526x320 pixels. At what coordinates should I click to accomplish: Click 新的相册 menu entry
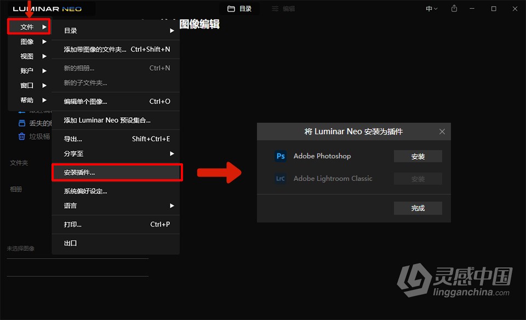pyautogui.click(x=116, y=68)
